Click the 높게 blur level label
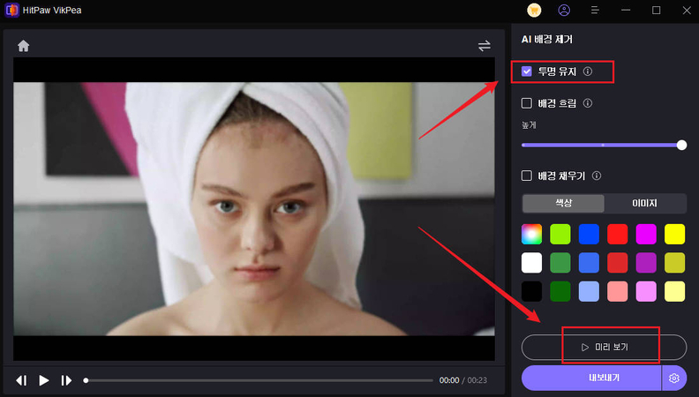 [x=529, y=125]
